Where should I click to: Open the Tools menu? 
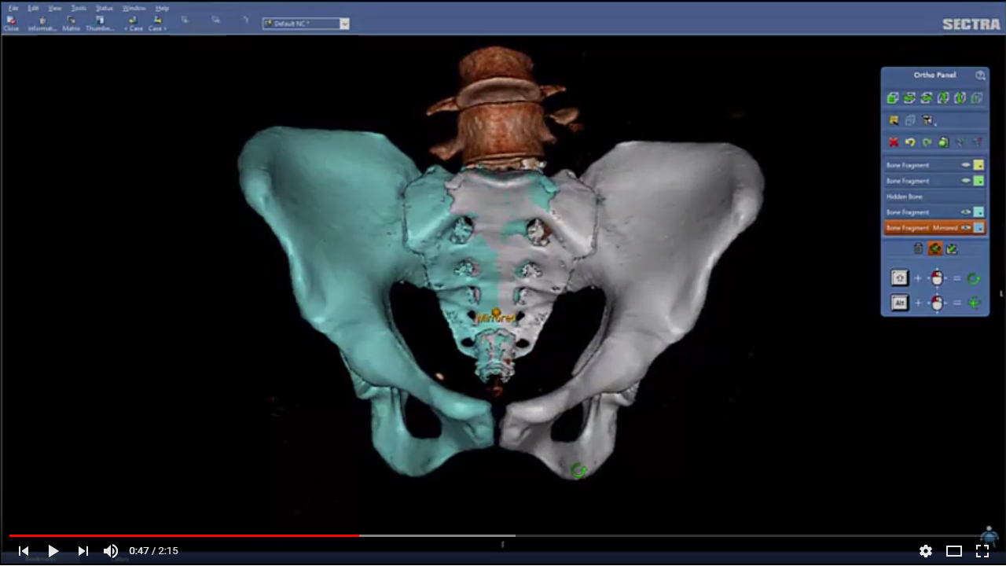(78, 8)
